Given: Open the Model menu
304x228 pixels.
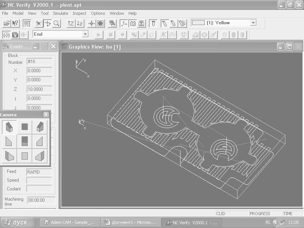Looking at the screenshot, I should pos(18,13).
